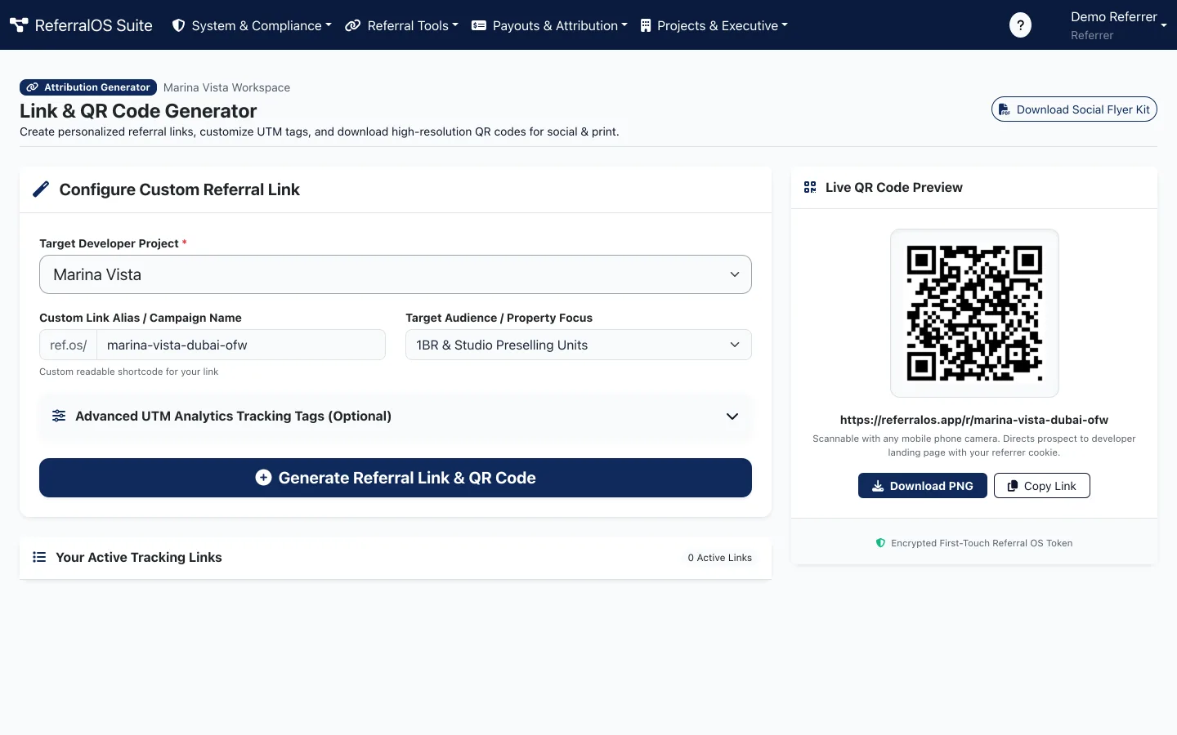Click the QR code preview image
The height and width of the screenshot is (735, 1177).
pyautogui.click(x=974, y=314)
